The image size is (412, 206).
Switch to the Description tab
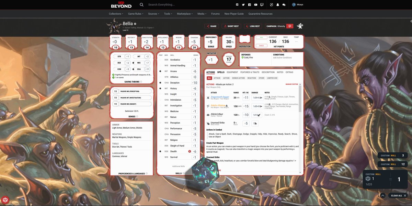[268, 72]
